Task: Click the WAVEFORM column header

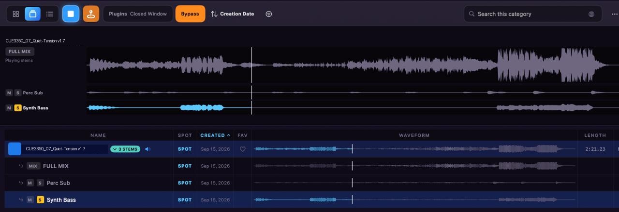Action: pos(414,135)
